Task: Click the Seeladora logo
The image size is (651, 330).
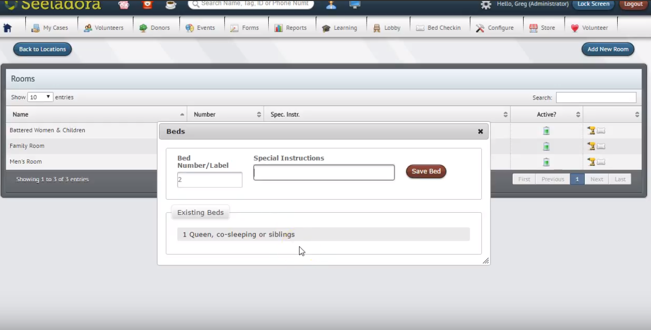Action: click(x=53, y=5)
